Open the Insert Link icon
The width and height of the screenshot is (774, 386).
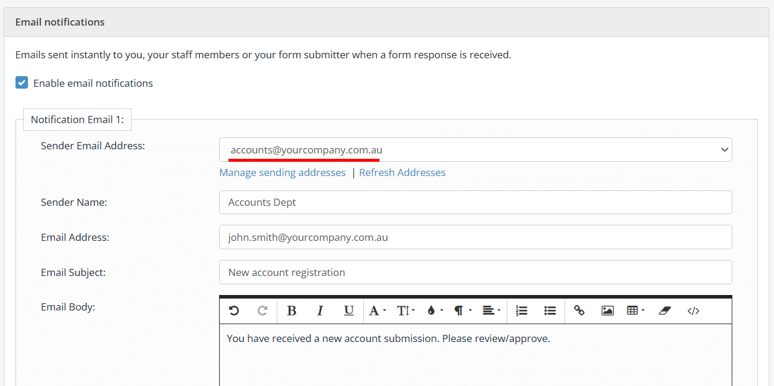pyautogui.click(x=579, y=310)
